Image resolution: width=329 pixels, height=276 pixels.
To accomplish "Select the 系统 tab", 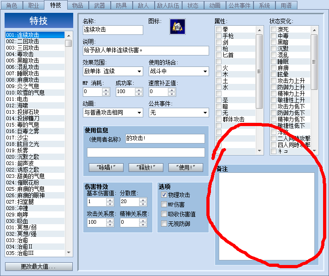I will point(264,5).
